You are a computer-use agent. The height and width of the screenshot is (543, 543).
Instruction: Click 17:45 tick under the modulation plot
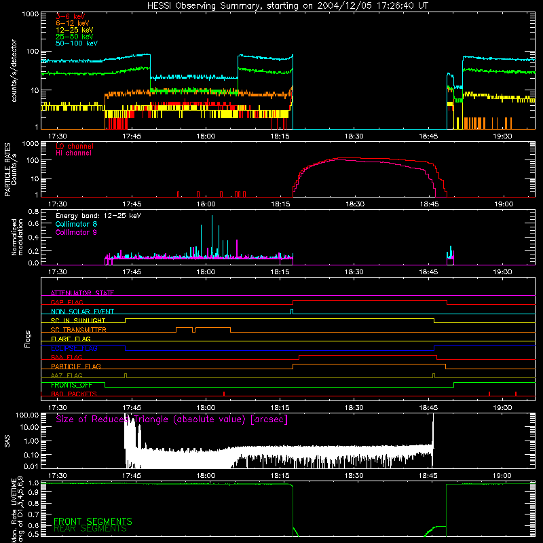(132, 272)
